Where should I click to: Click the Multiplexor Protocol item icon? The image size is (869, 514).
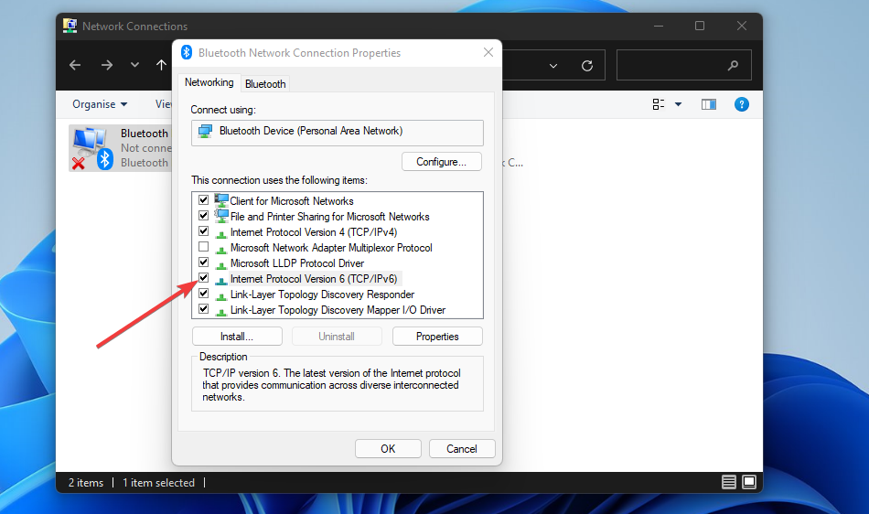point(221,250)
